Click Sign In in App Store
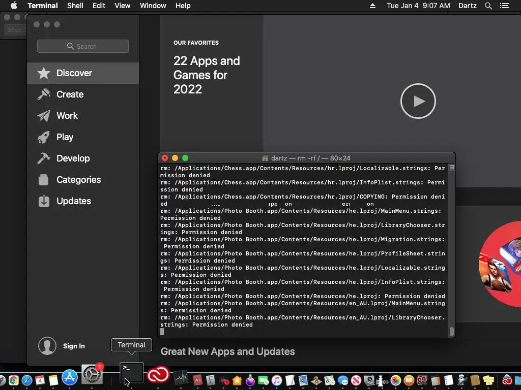 74,346
